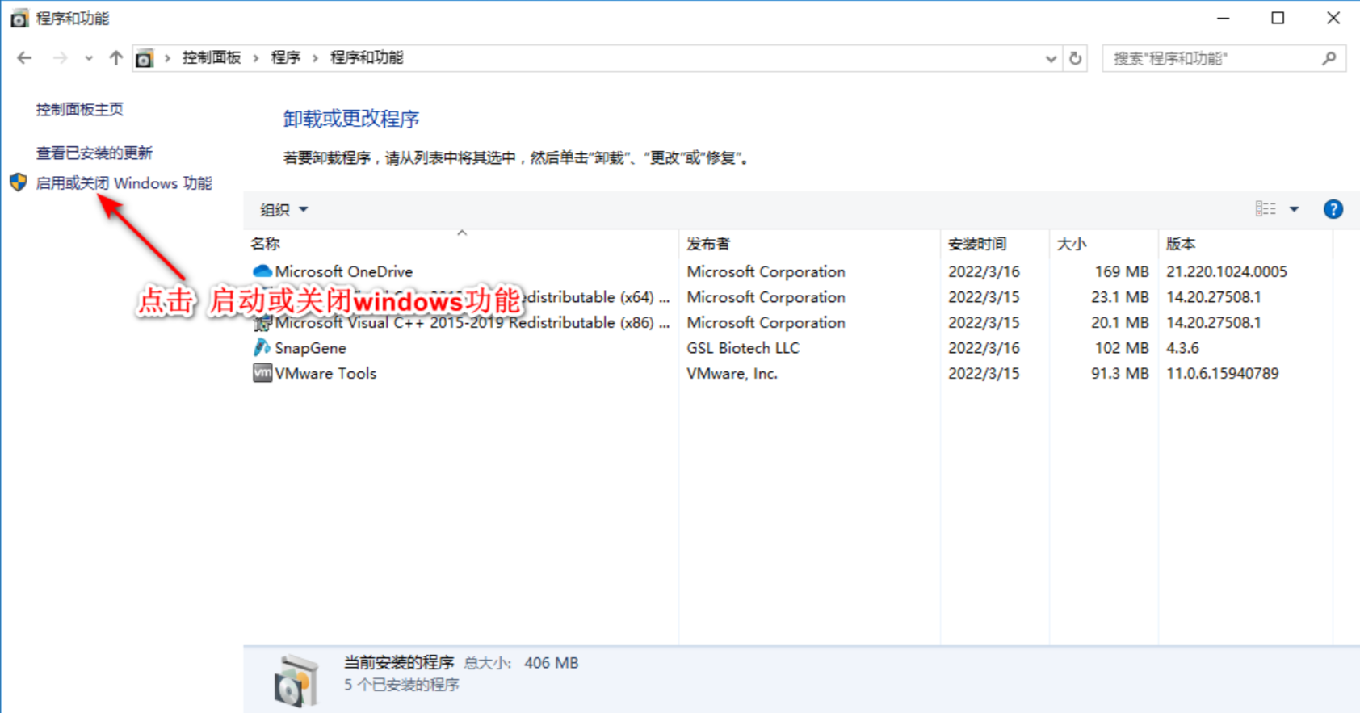
Task: Click the window title bar program icon
Action: (x=19, y=18)
